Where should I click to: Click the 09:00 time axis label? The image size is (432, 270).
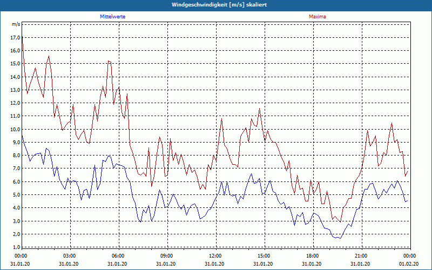[166, 256]
